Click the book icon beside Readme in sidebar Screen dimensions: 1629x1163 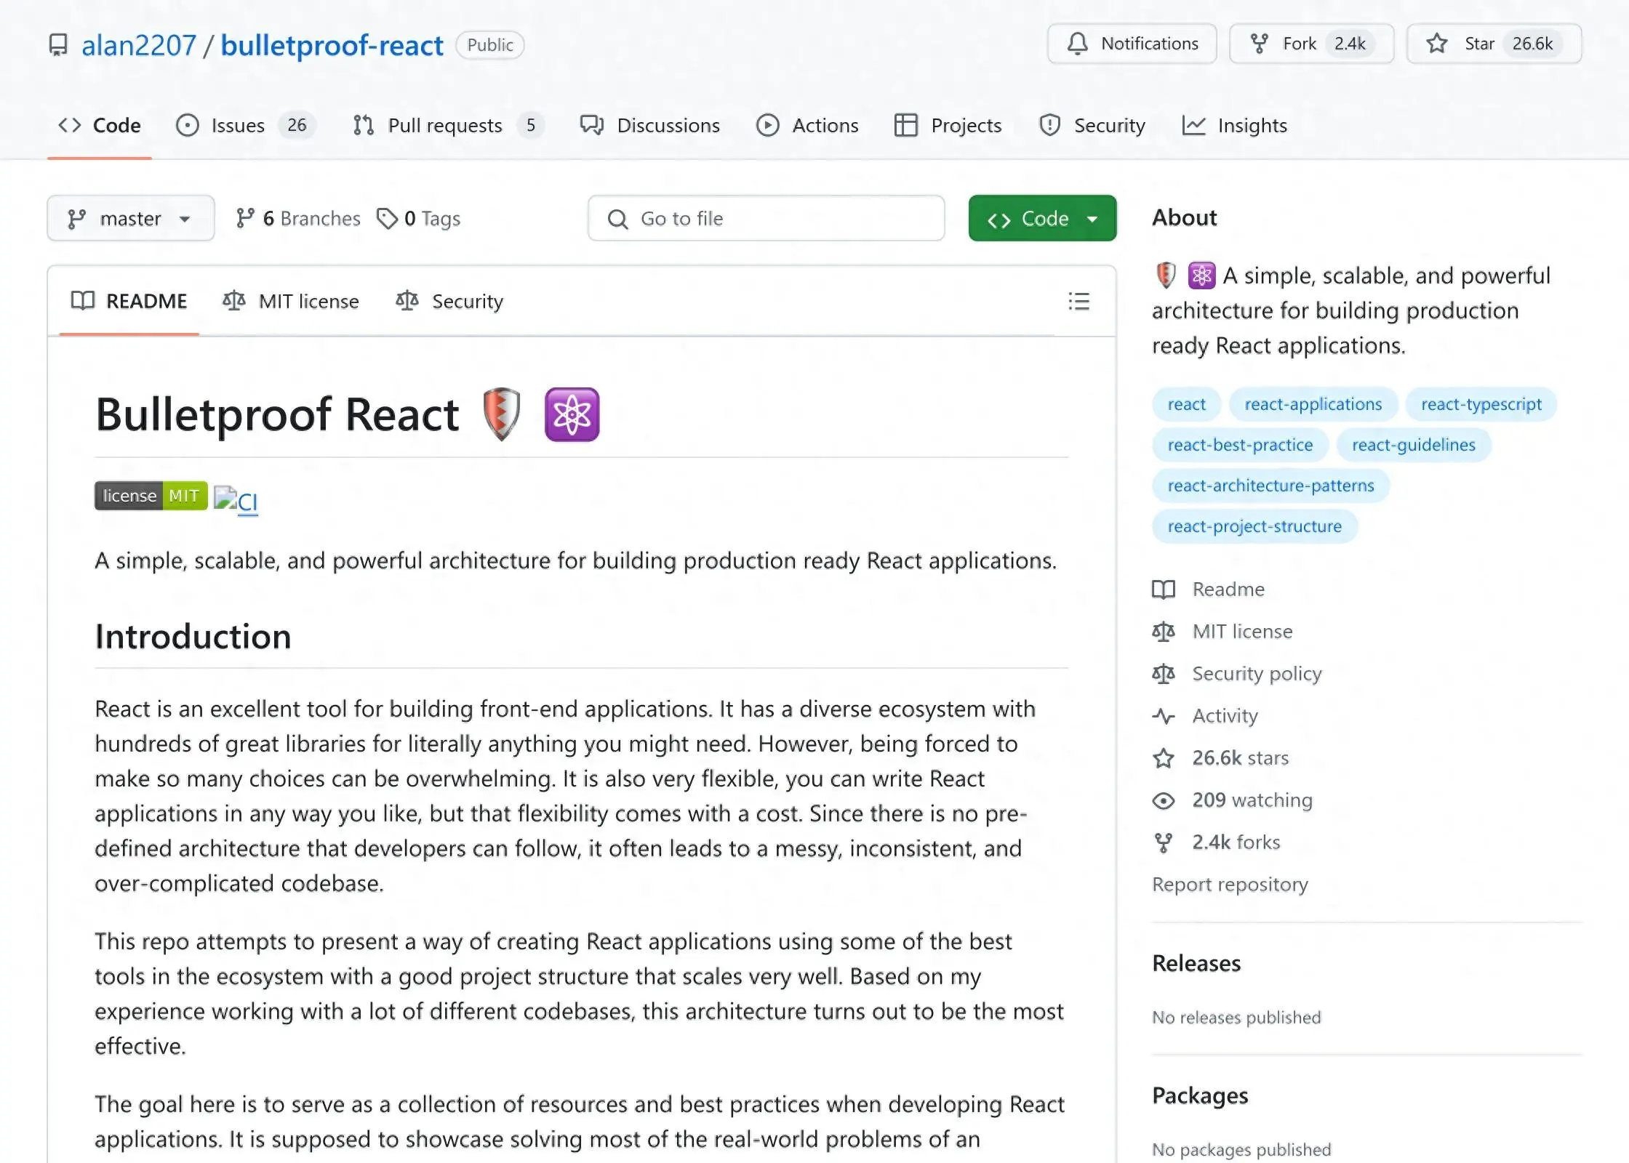click(x=1163, y=589)
